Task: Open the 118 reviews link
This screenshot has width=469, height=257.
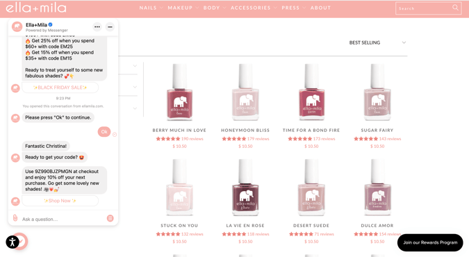Action: tap(258, 234)
